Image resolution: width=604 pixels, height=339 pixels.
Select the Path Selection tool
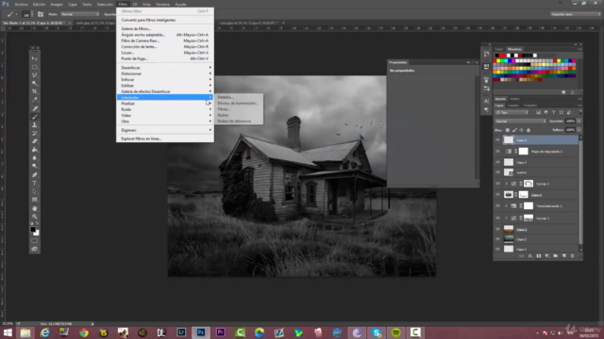click(x=35, y=191)
